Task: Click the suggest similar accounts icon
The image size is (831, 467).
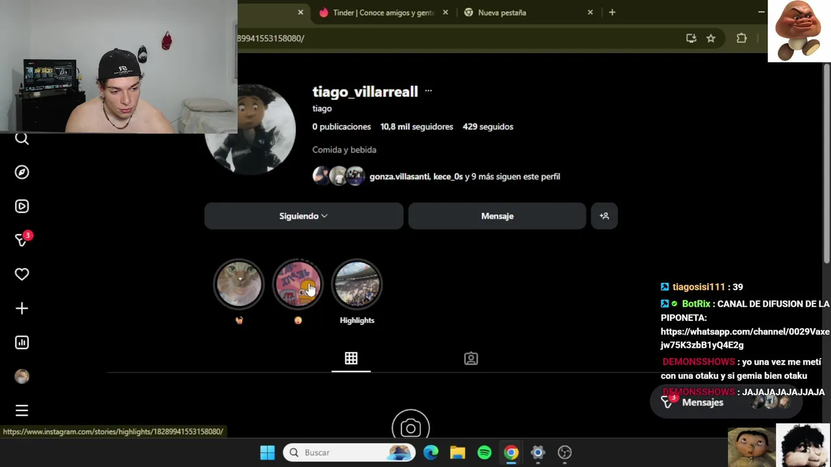Action: (x=604, y=216)
